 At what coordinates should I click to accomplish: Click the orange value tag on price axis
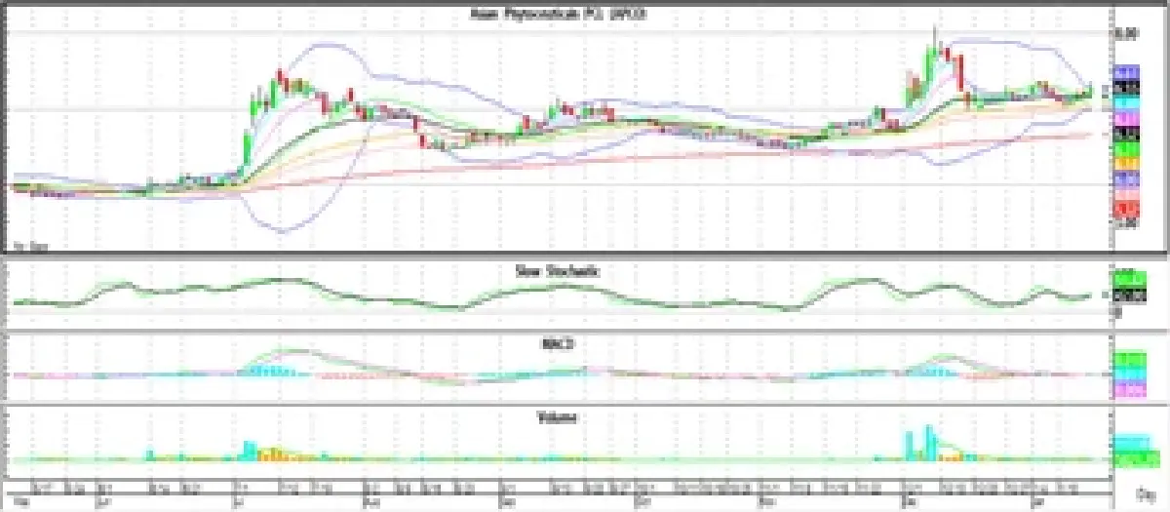tap(1126, 164)
